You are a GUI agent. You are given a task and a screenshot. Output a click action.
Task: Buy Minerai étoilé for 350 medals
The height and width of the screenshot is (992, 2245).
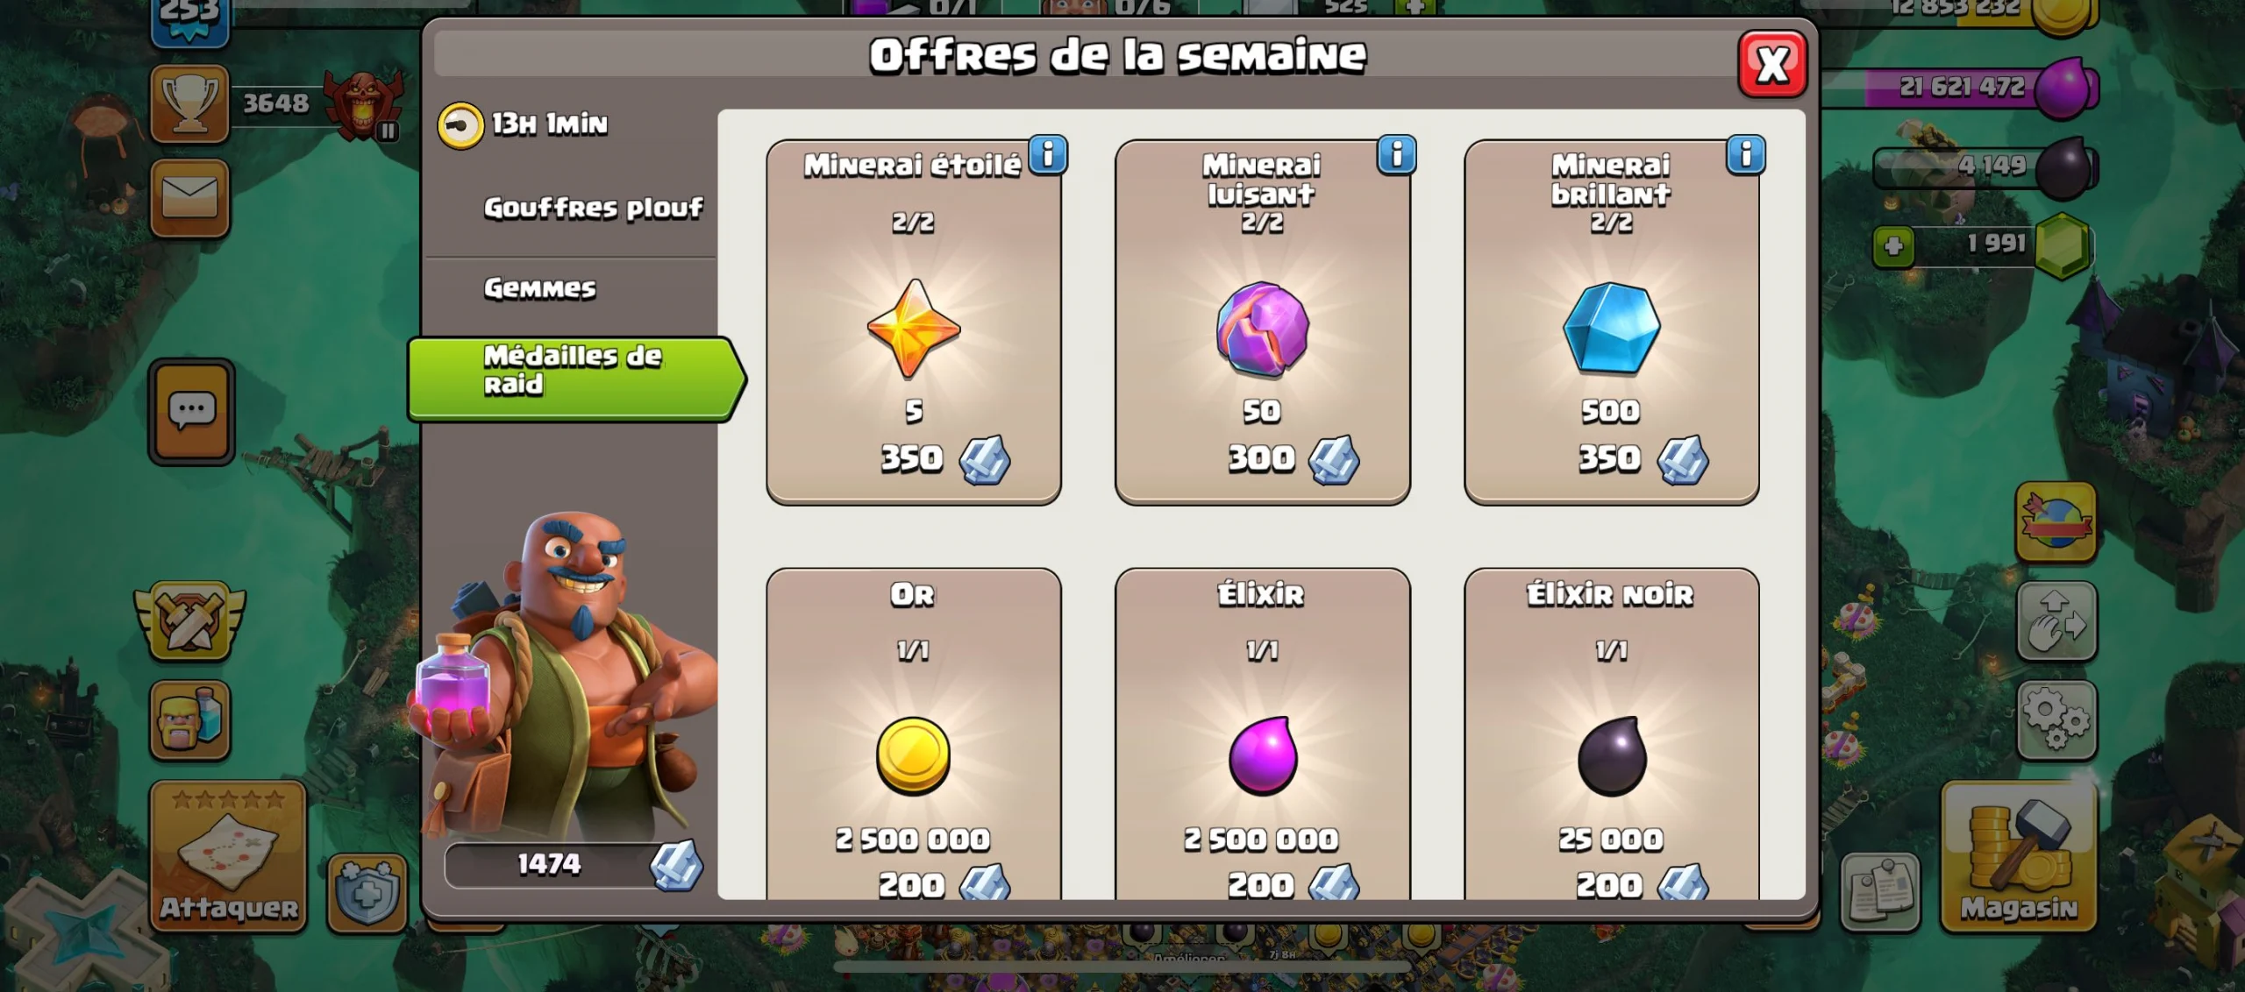(x=914, y=322)
